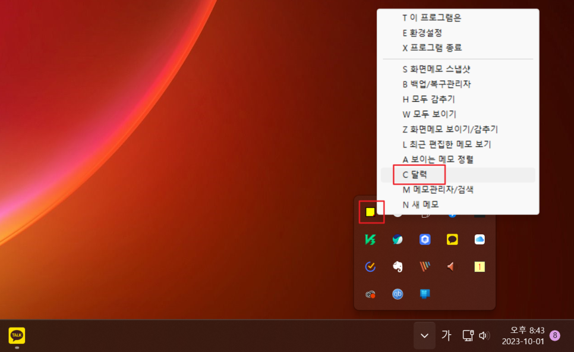This screenshot has width=574, height=352.
Task: Click the fingerprint tray icon with red dot
Action: click(370, 294)
